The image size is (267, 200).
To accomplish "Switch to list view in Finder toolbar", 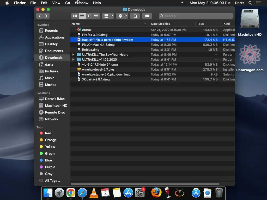I will 82,16.
